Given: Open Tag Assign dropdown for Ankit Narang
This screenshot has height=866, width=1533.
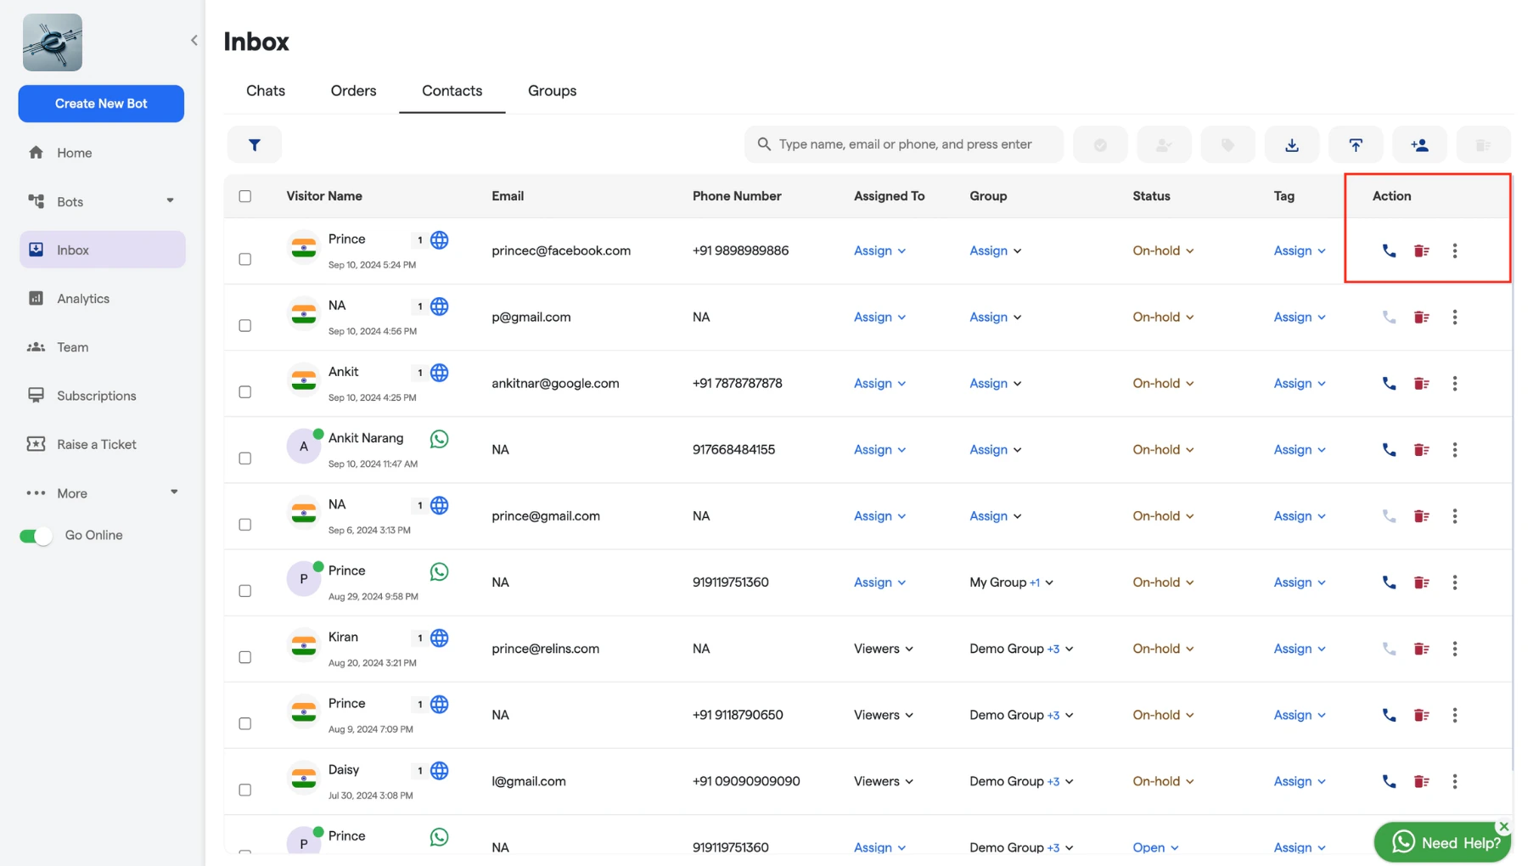Looking at the screenshot, I should pyautogui.click(x=1300, y=449).
